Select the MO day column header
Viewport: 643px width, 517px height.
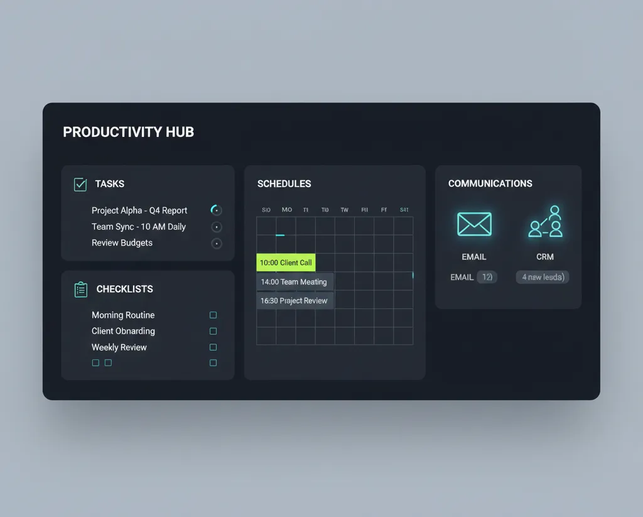tap(286, 210)
